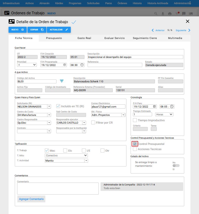Open the Kárdex menu
Image resolution: width=199 pixels, height=214 pixels.
[x=59, y=3]
